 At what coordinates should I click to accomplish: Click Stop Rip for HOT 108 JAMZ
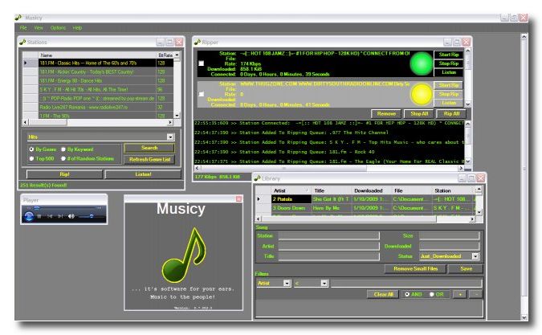click(x=449, y=63)
